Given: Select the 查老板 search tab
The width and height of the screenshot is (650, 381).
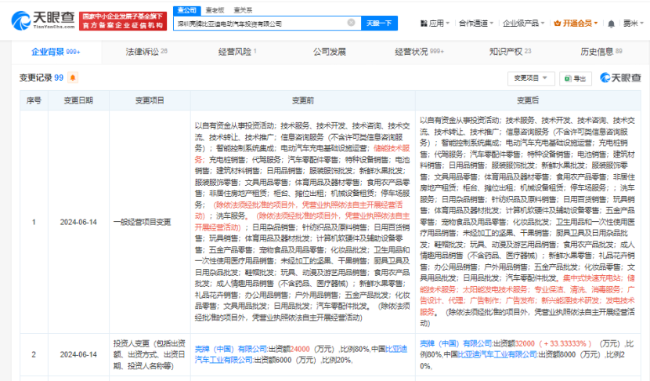Looking at the screenshot, I should 215,10.
